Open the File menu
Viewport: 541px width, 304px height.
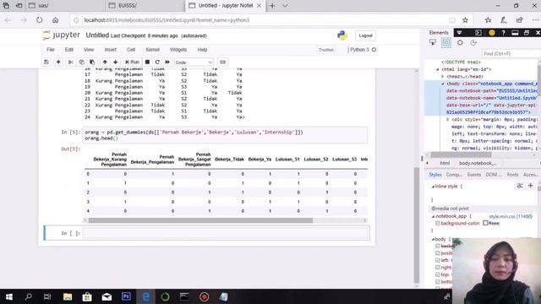[51, 50]
